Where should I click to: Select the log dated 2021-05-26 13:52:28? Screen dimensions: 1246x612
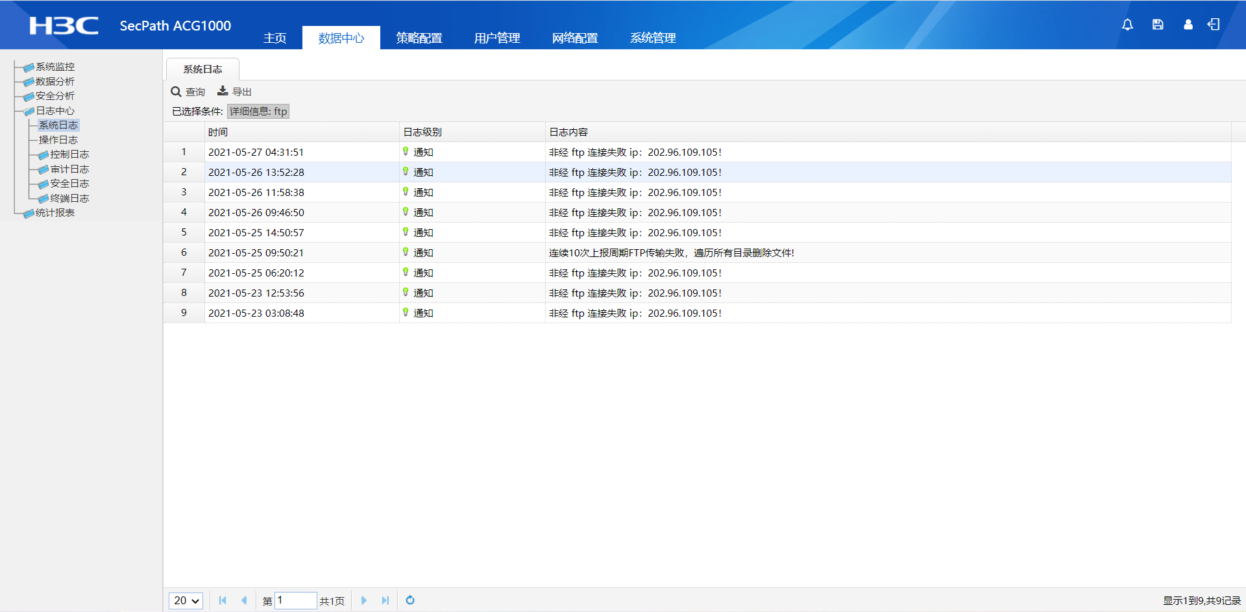point(697,172)
